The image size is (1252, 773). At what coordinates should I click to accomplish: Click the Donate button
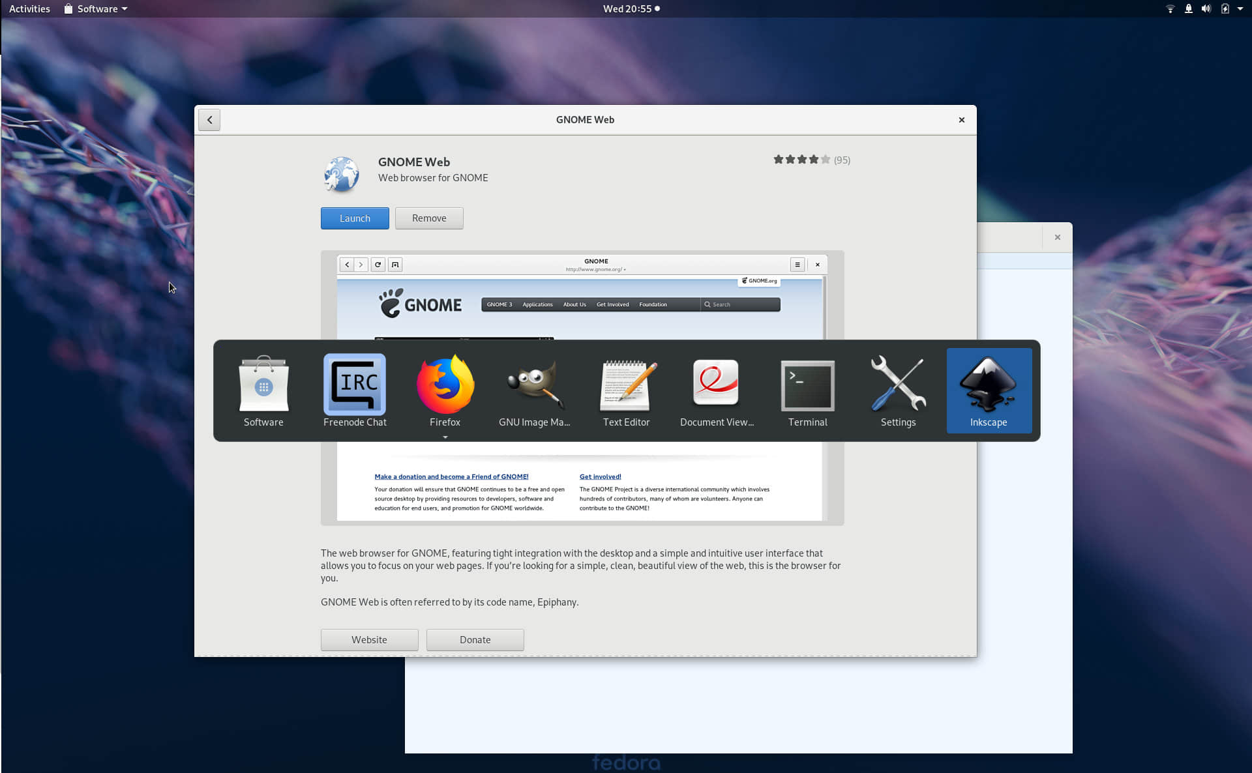(475, 639)
